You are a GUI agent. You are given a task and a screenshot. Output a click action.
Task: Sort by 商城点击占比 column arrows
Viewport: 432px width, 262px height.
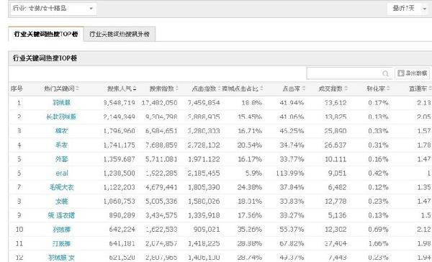click(261, 89)
